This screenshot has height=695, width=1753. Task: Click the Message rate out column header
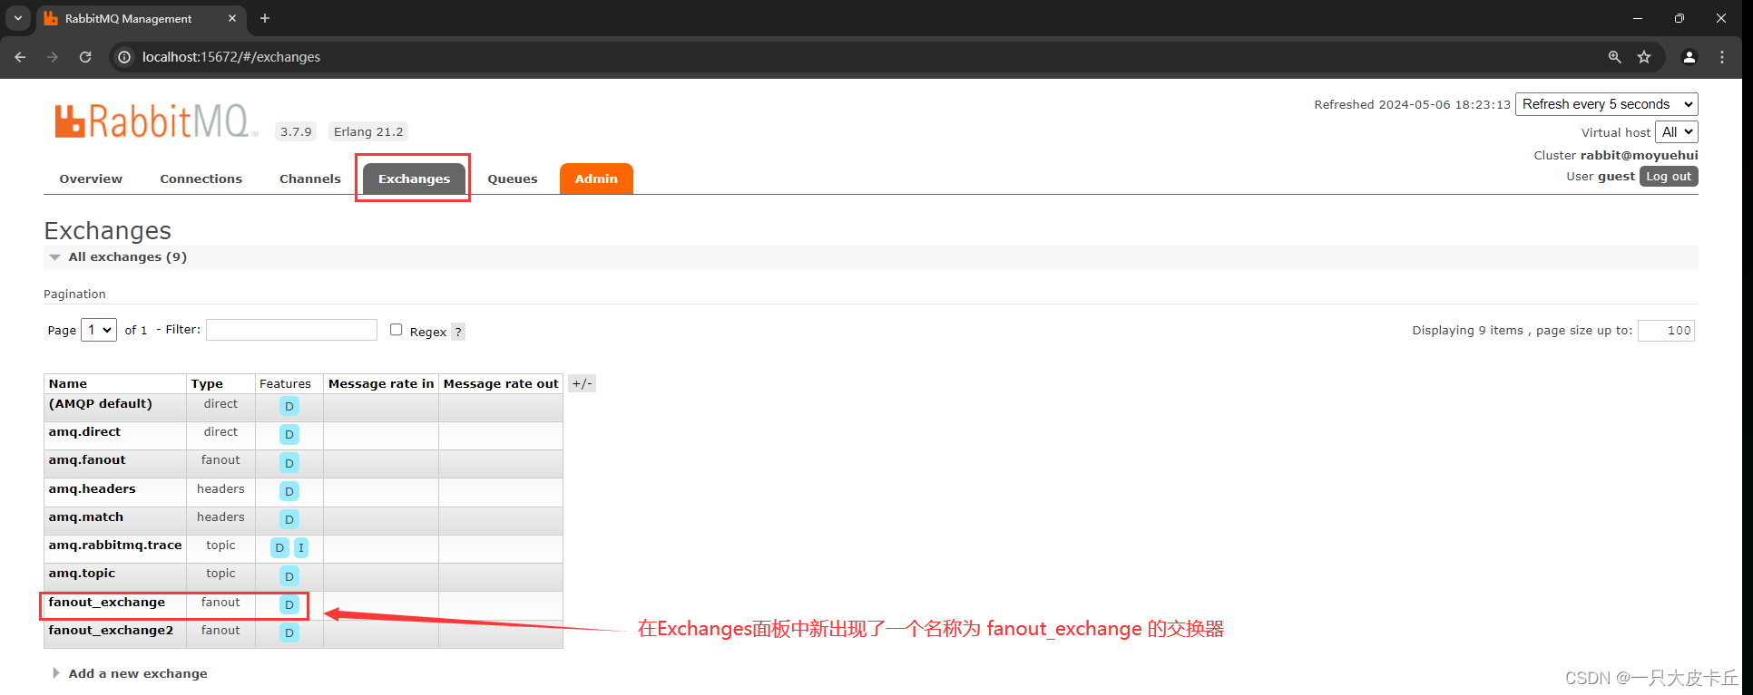(x=501, y=383)
